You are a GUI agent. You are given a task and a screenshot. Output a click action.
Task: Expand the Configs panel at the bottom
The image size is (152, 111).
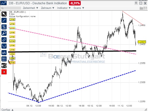(x=7, y=110)
